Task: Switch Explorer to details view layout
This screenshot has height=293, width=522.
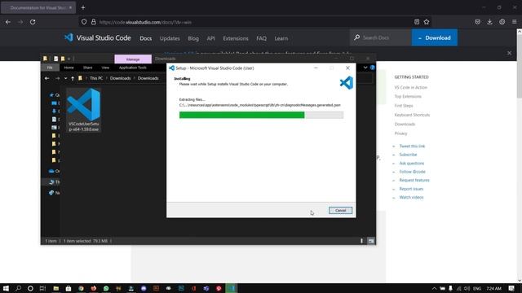Action: point(362,241)
